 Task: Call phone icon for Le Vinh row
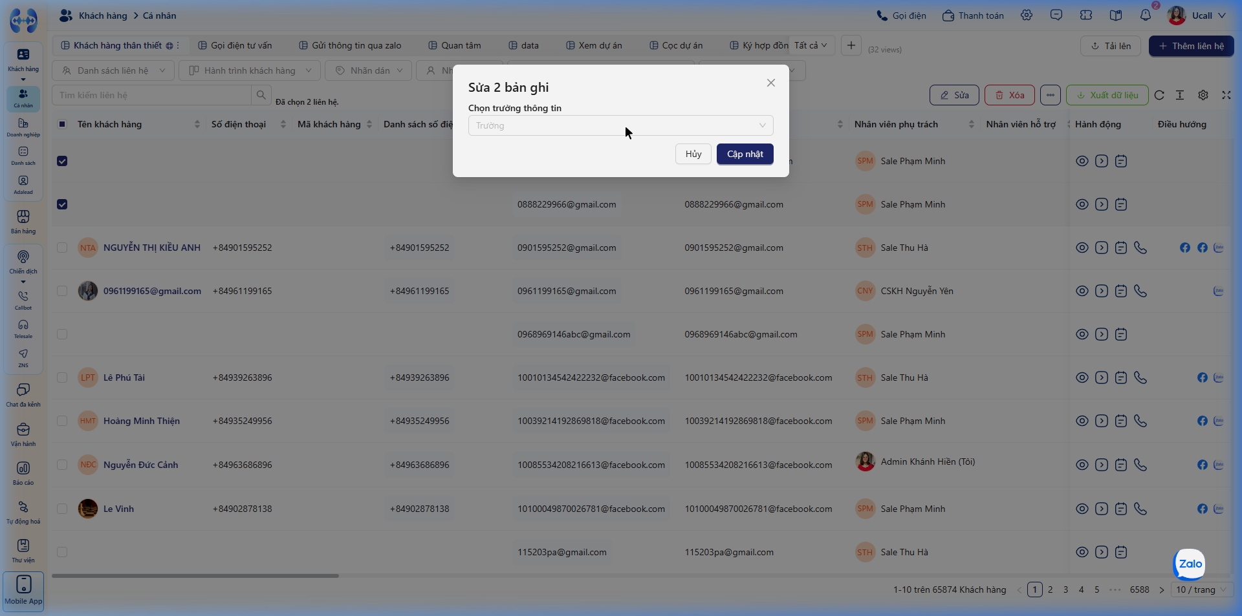coord(1140,509)
